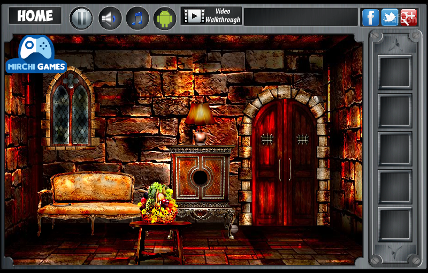428x273 pixels.
Task: Select the fourth inventory slot
Action: (x=395, y=187)
